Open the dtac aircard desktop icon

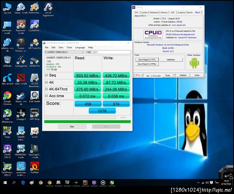(7, 79)
